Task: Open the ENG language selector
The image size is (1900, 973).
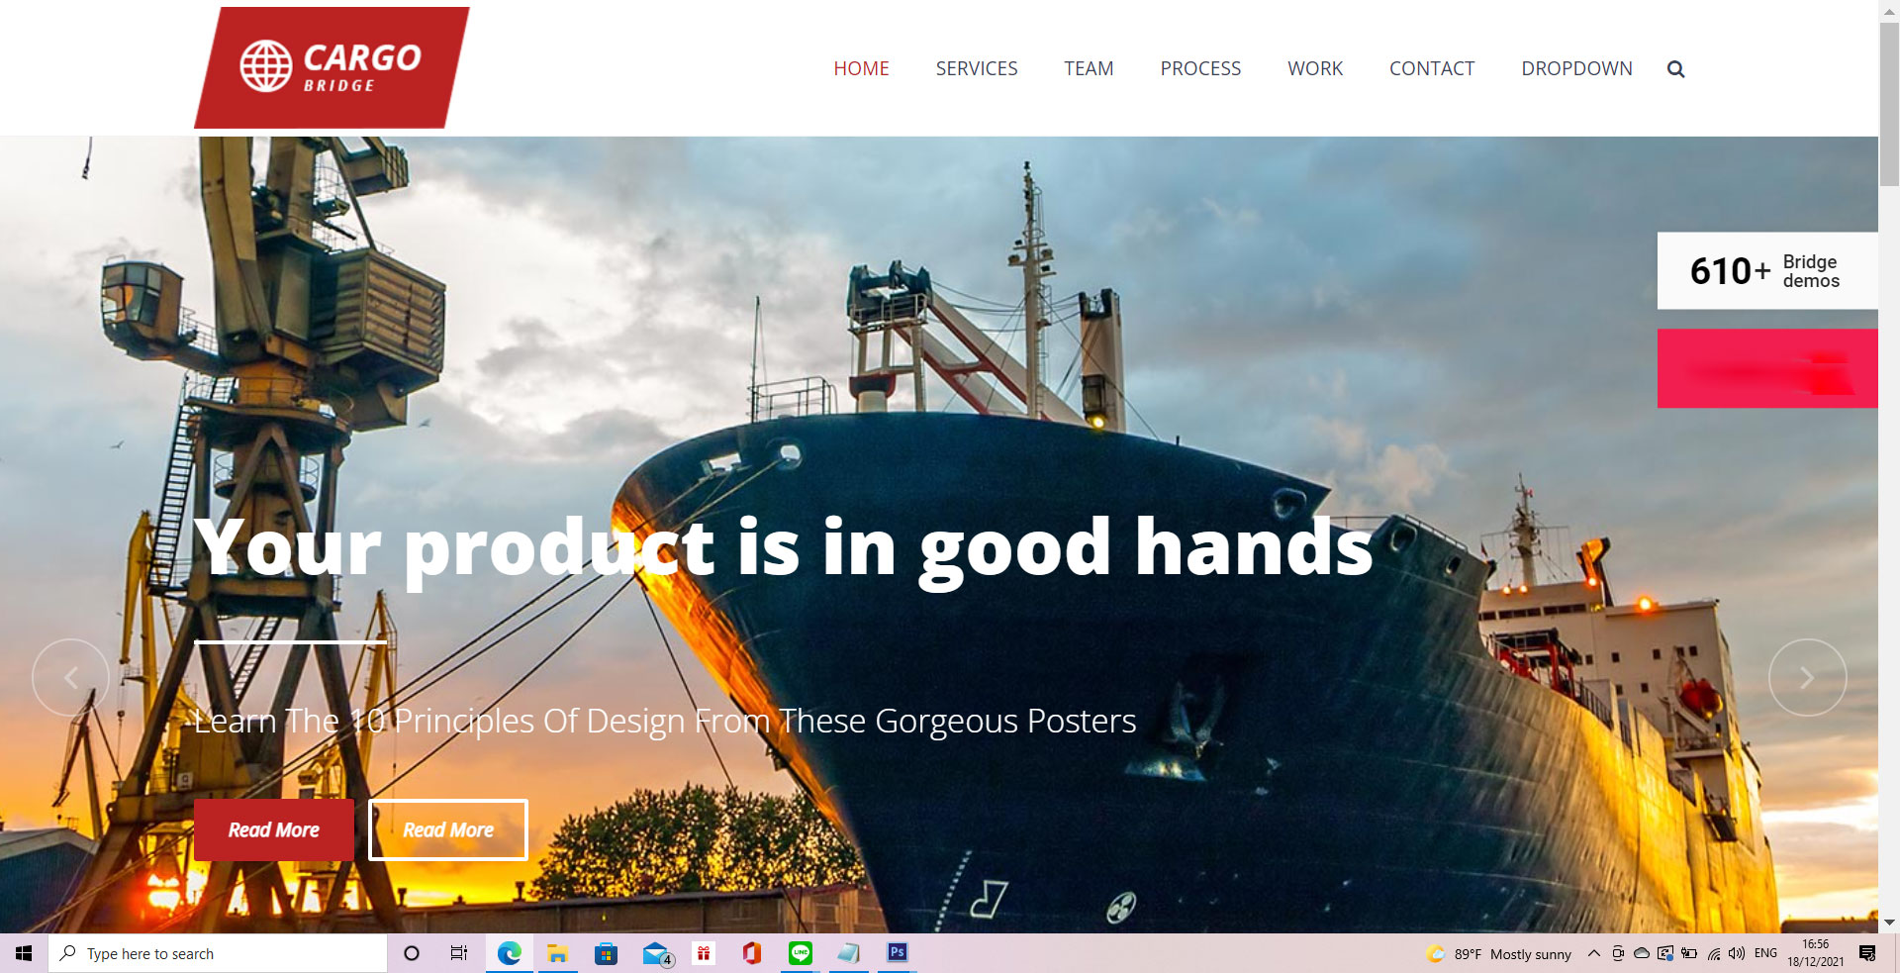Action: pos(1765,953)
